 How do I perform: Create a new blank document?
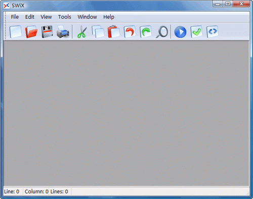click(16, 32)
